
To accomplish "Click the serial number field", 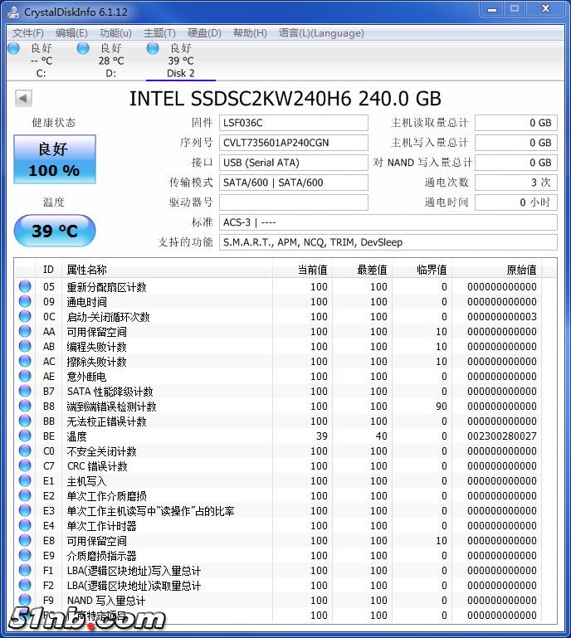I will point(293,143).
